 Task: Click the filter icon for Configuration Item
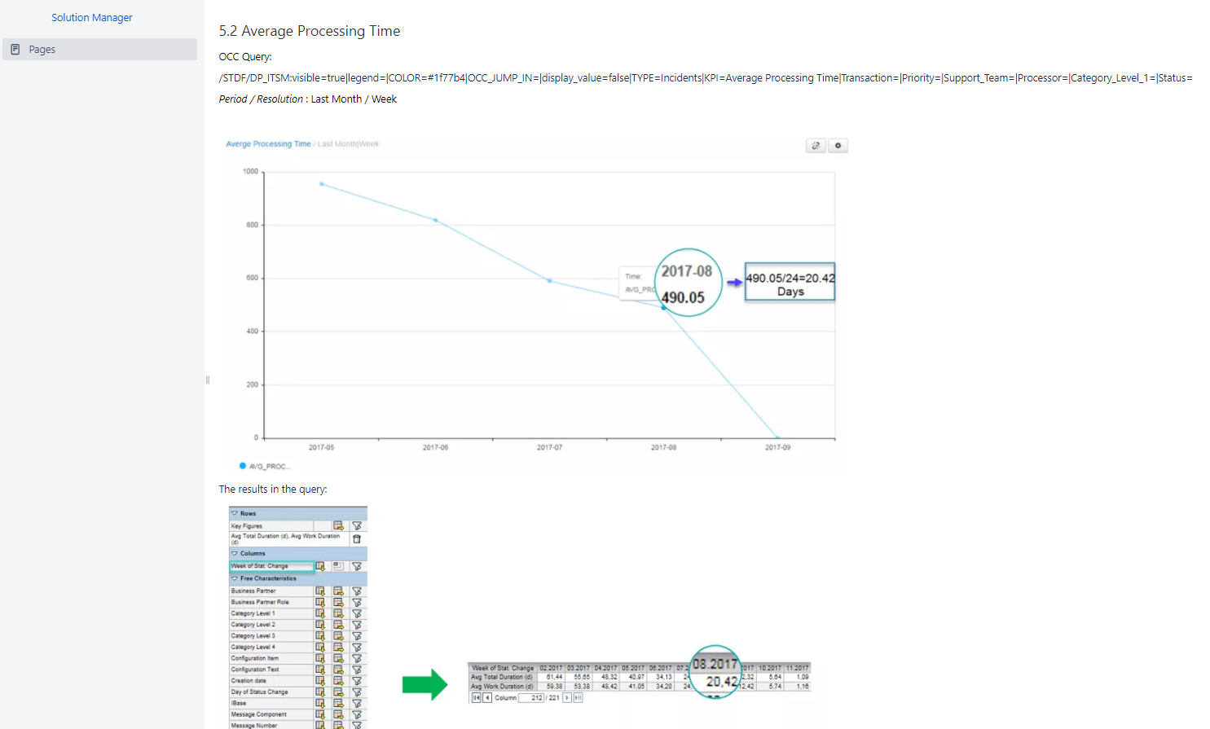pyautogui.click(x=356, y=658)
